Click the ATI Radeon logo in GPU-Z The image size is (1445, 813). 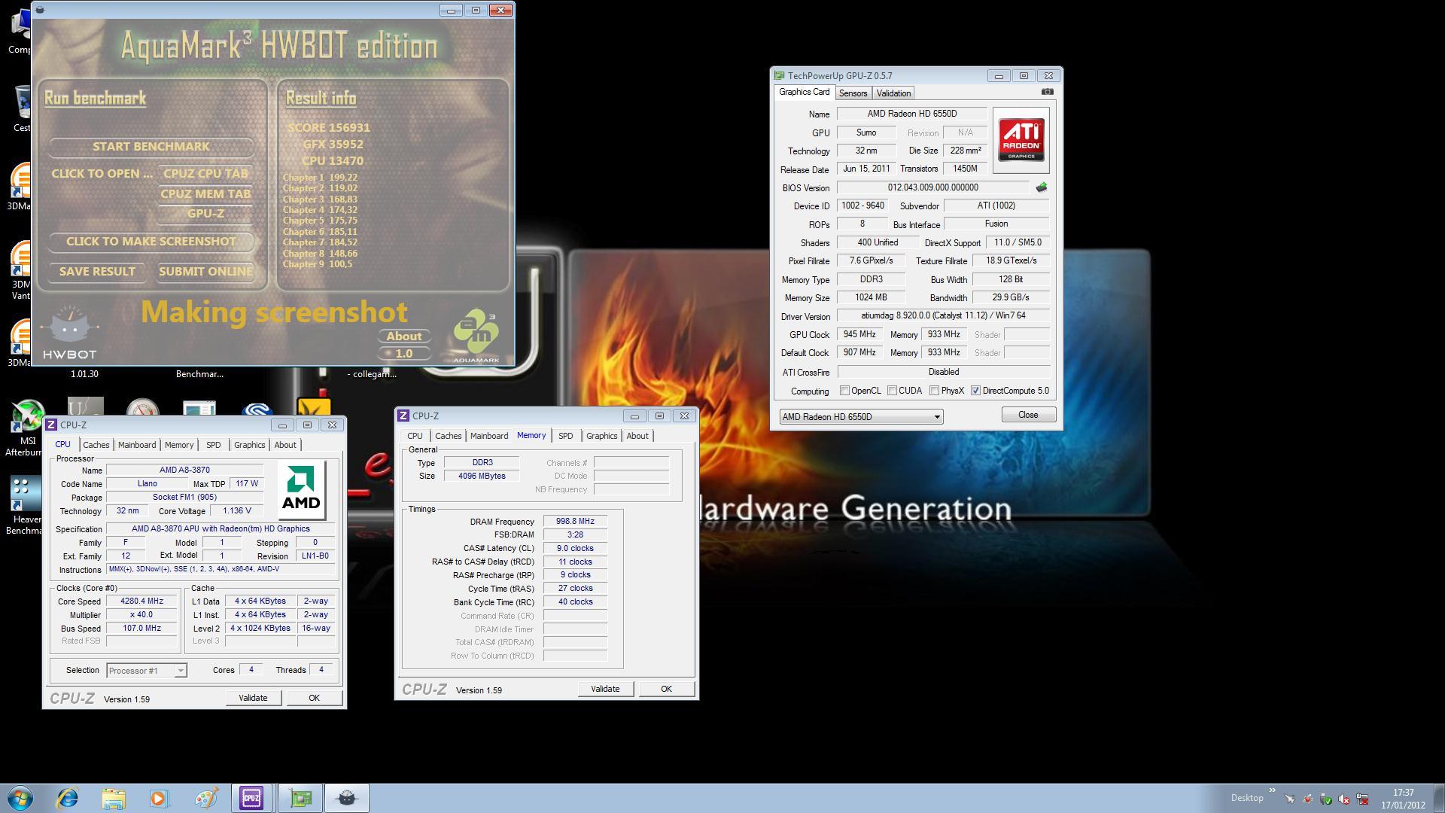1021,140
